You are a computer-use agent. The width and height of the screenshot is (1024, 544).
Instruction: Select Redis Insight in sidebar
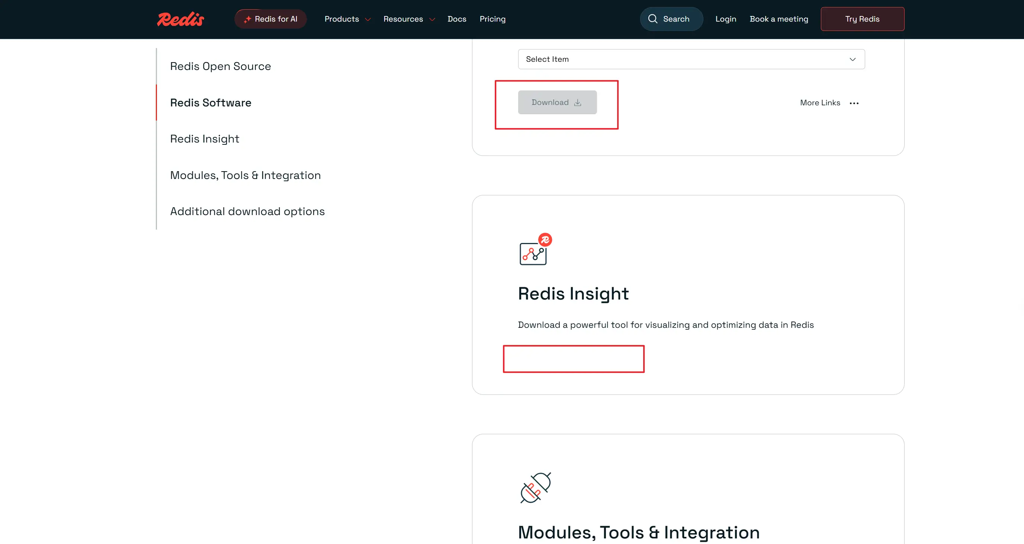pos(204,139)
